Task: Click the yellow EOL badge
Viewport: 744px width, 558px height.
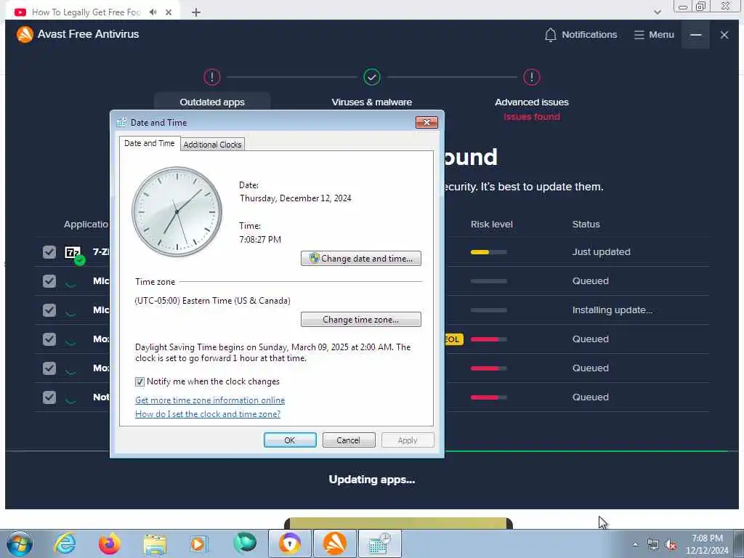Action: point(453,339)
